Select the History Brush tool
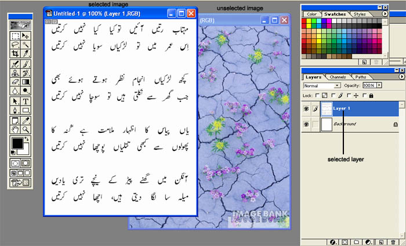The height and width of the screenshot is (246, 406). click(x=26, y=73)
